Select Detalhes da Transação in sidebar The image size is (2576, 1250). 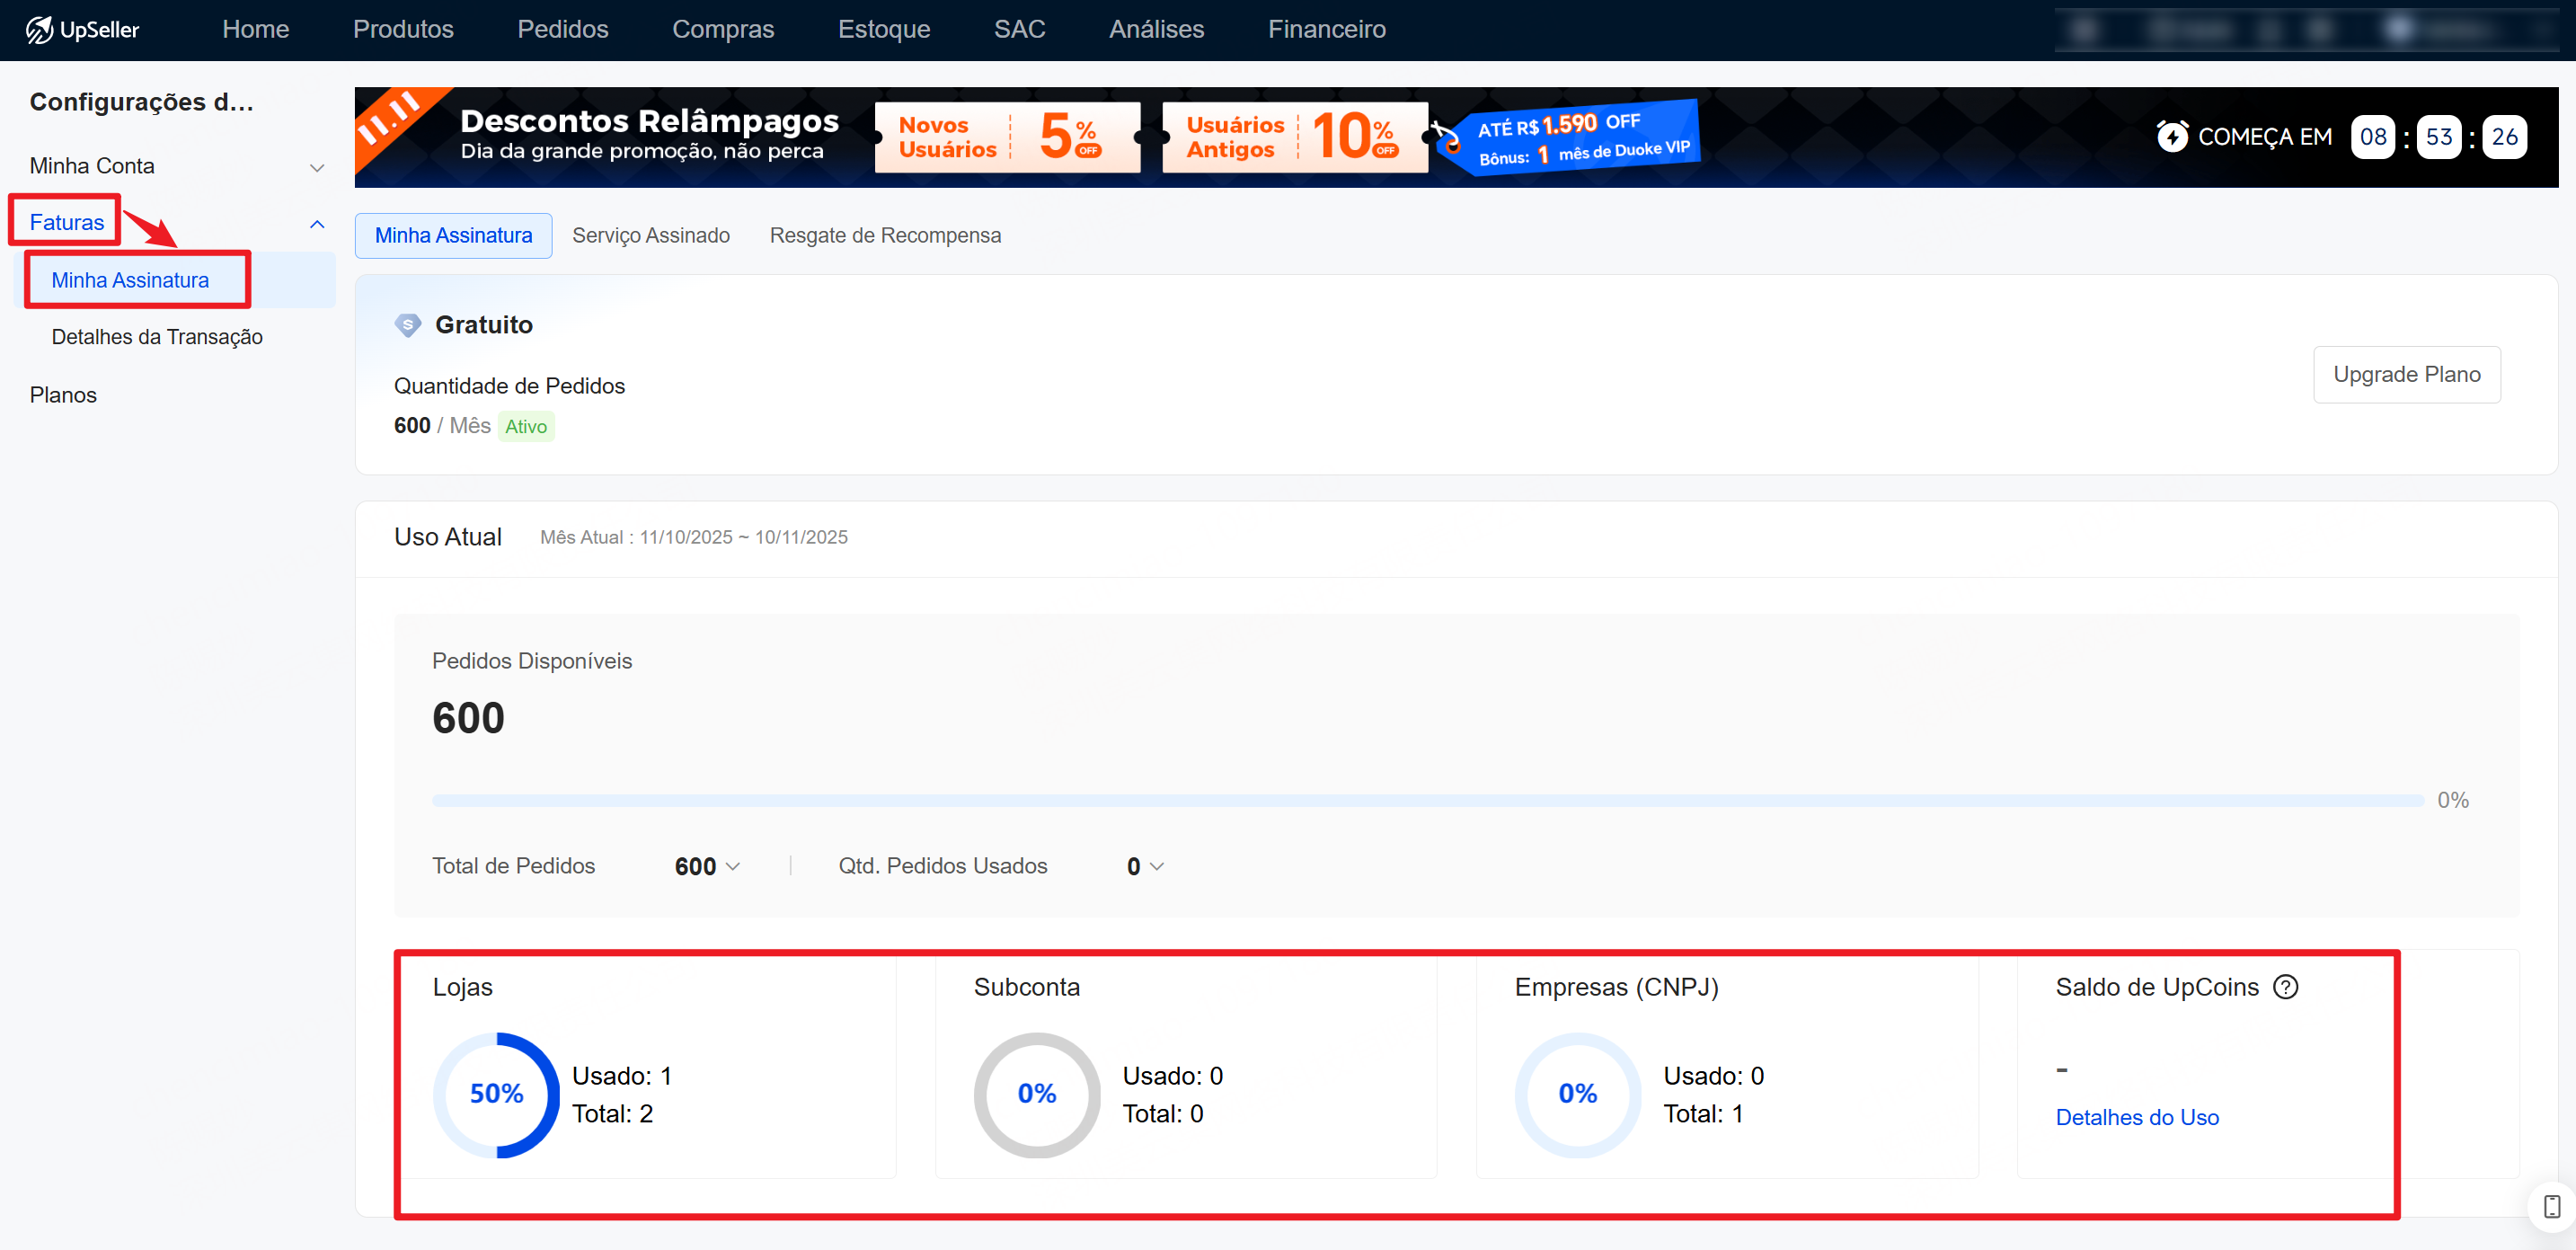point(157,337)
